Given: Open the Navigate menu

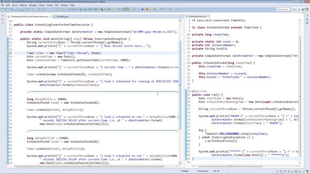Looking at the screenshot, I should click(x=33, y=5).
